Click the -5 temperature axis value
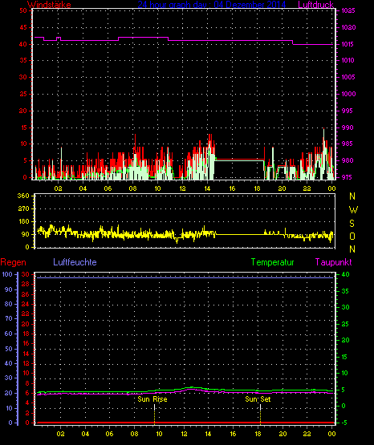 point(344,423)
